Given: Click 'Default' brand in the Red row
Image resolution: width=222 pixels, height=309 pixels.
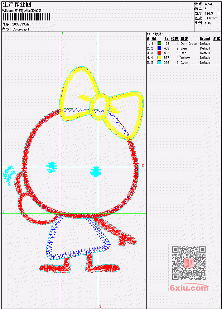Looking at the screenshot, I should tap(205, 53).
